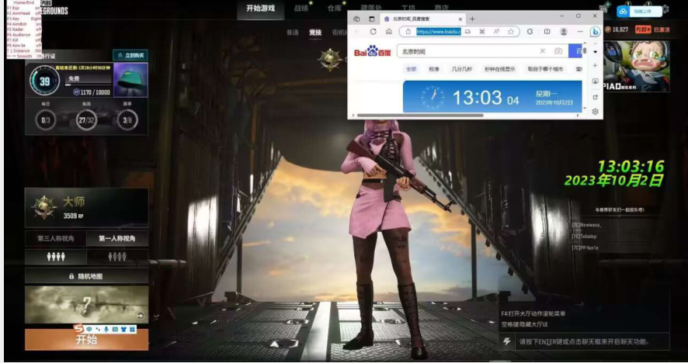Click 立刻购买 pass purchase button

click(x=130, y=55)
